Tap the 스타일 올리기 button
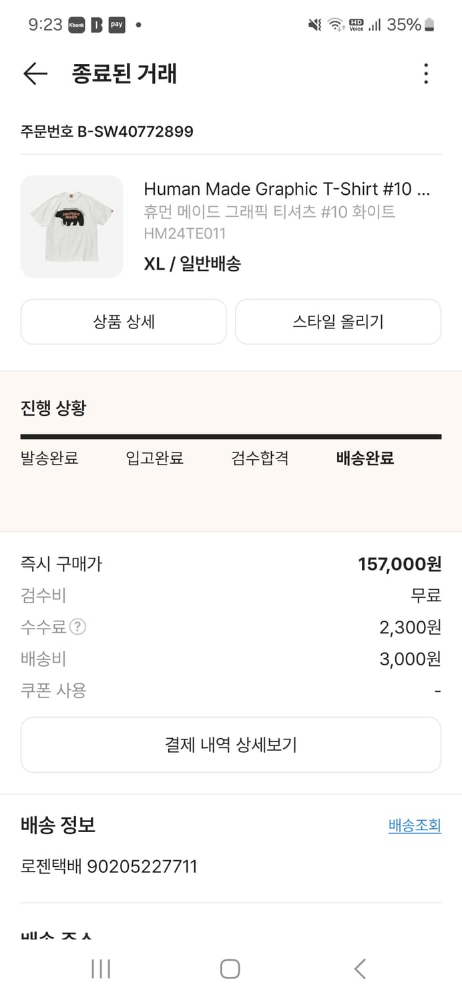 (x=338, y=321)
